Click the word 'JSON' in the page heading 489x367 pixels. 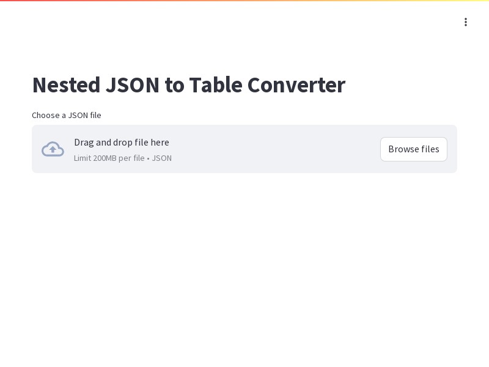click(x=133, y=85)
